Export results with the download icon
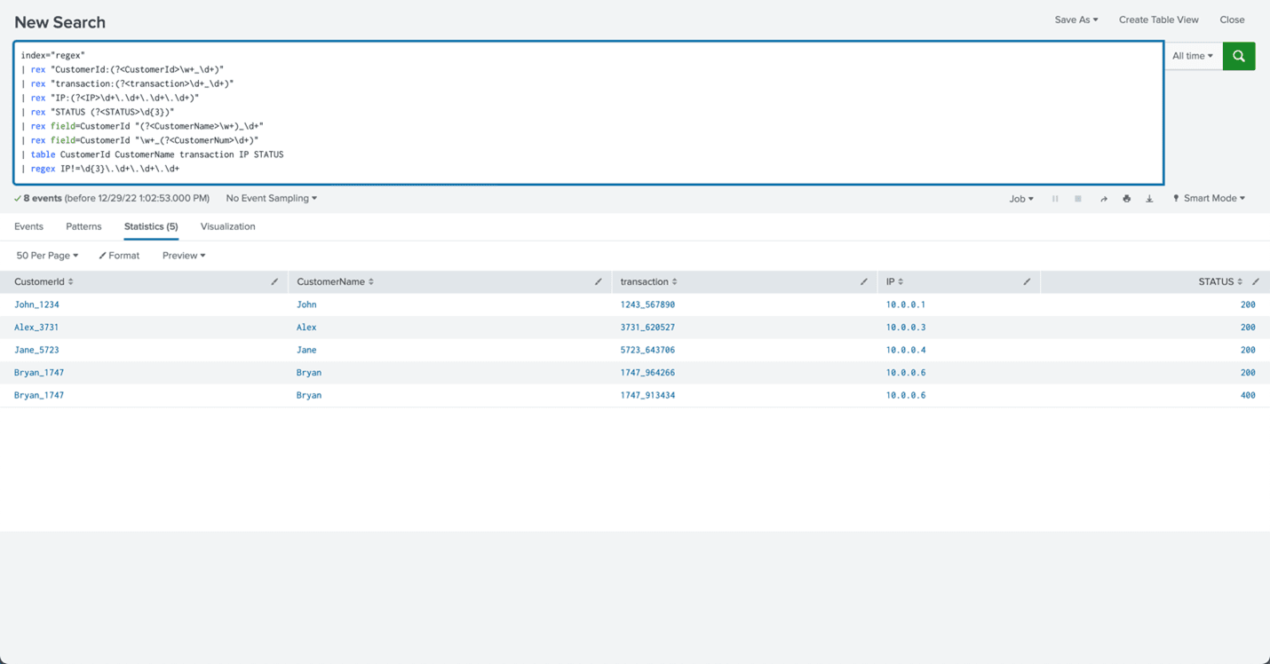 click(x=1149, y=199)
